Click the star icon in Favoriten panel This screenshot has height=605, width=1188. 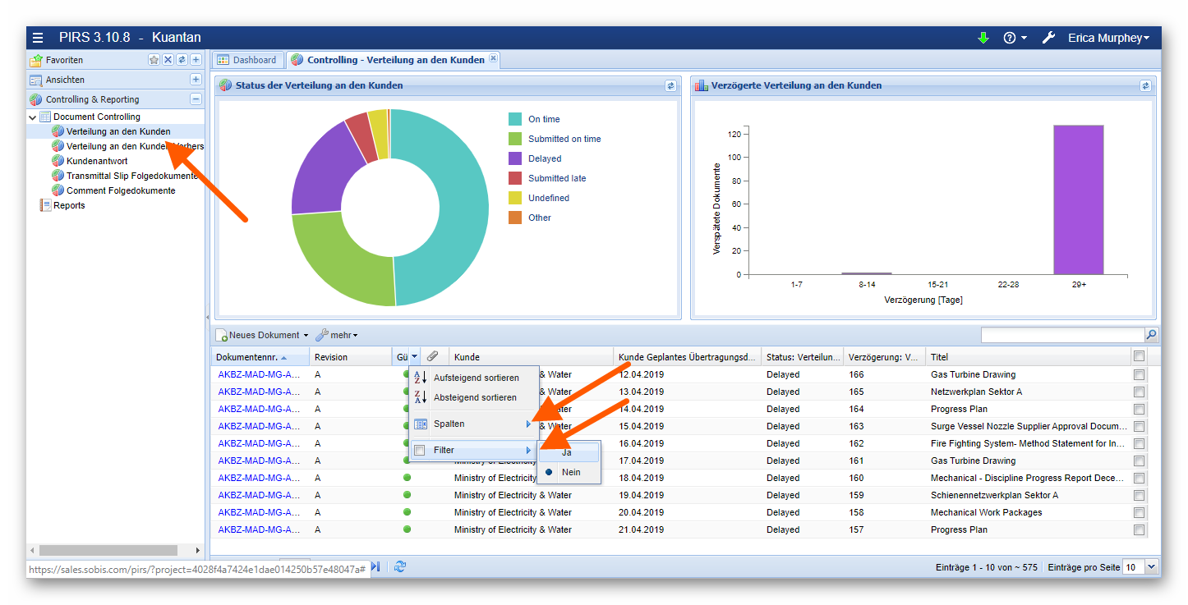pyautogui.click(x=154, y=60)
